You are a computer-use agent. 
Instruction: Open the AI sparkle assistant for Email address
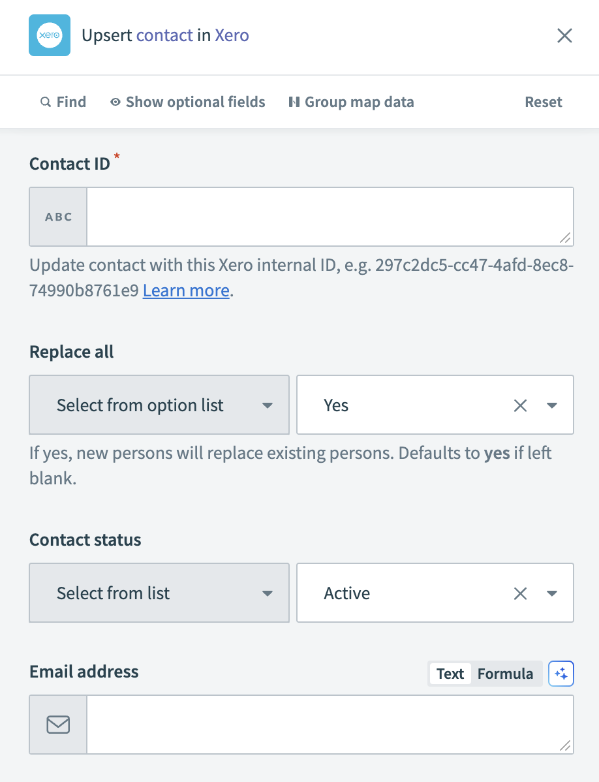pos(561,674)
